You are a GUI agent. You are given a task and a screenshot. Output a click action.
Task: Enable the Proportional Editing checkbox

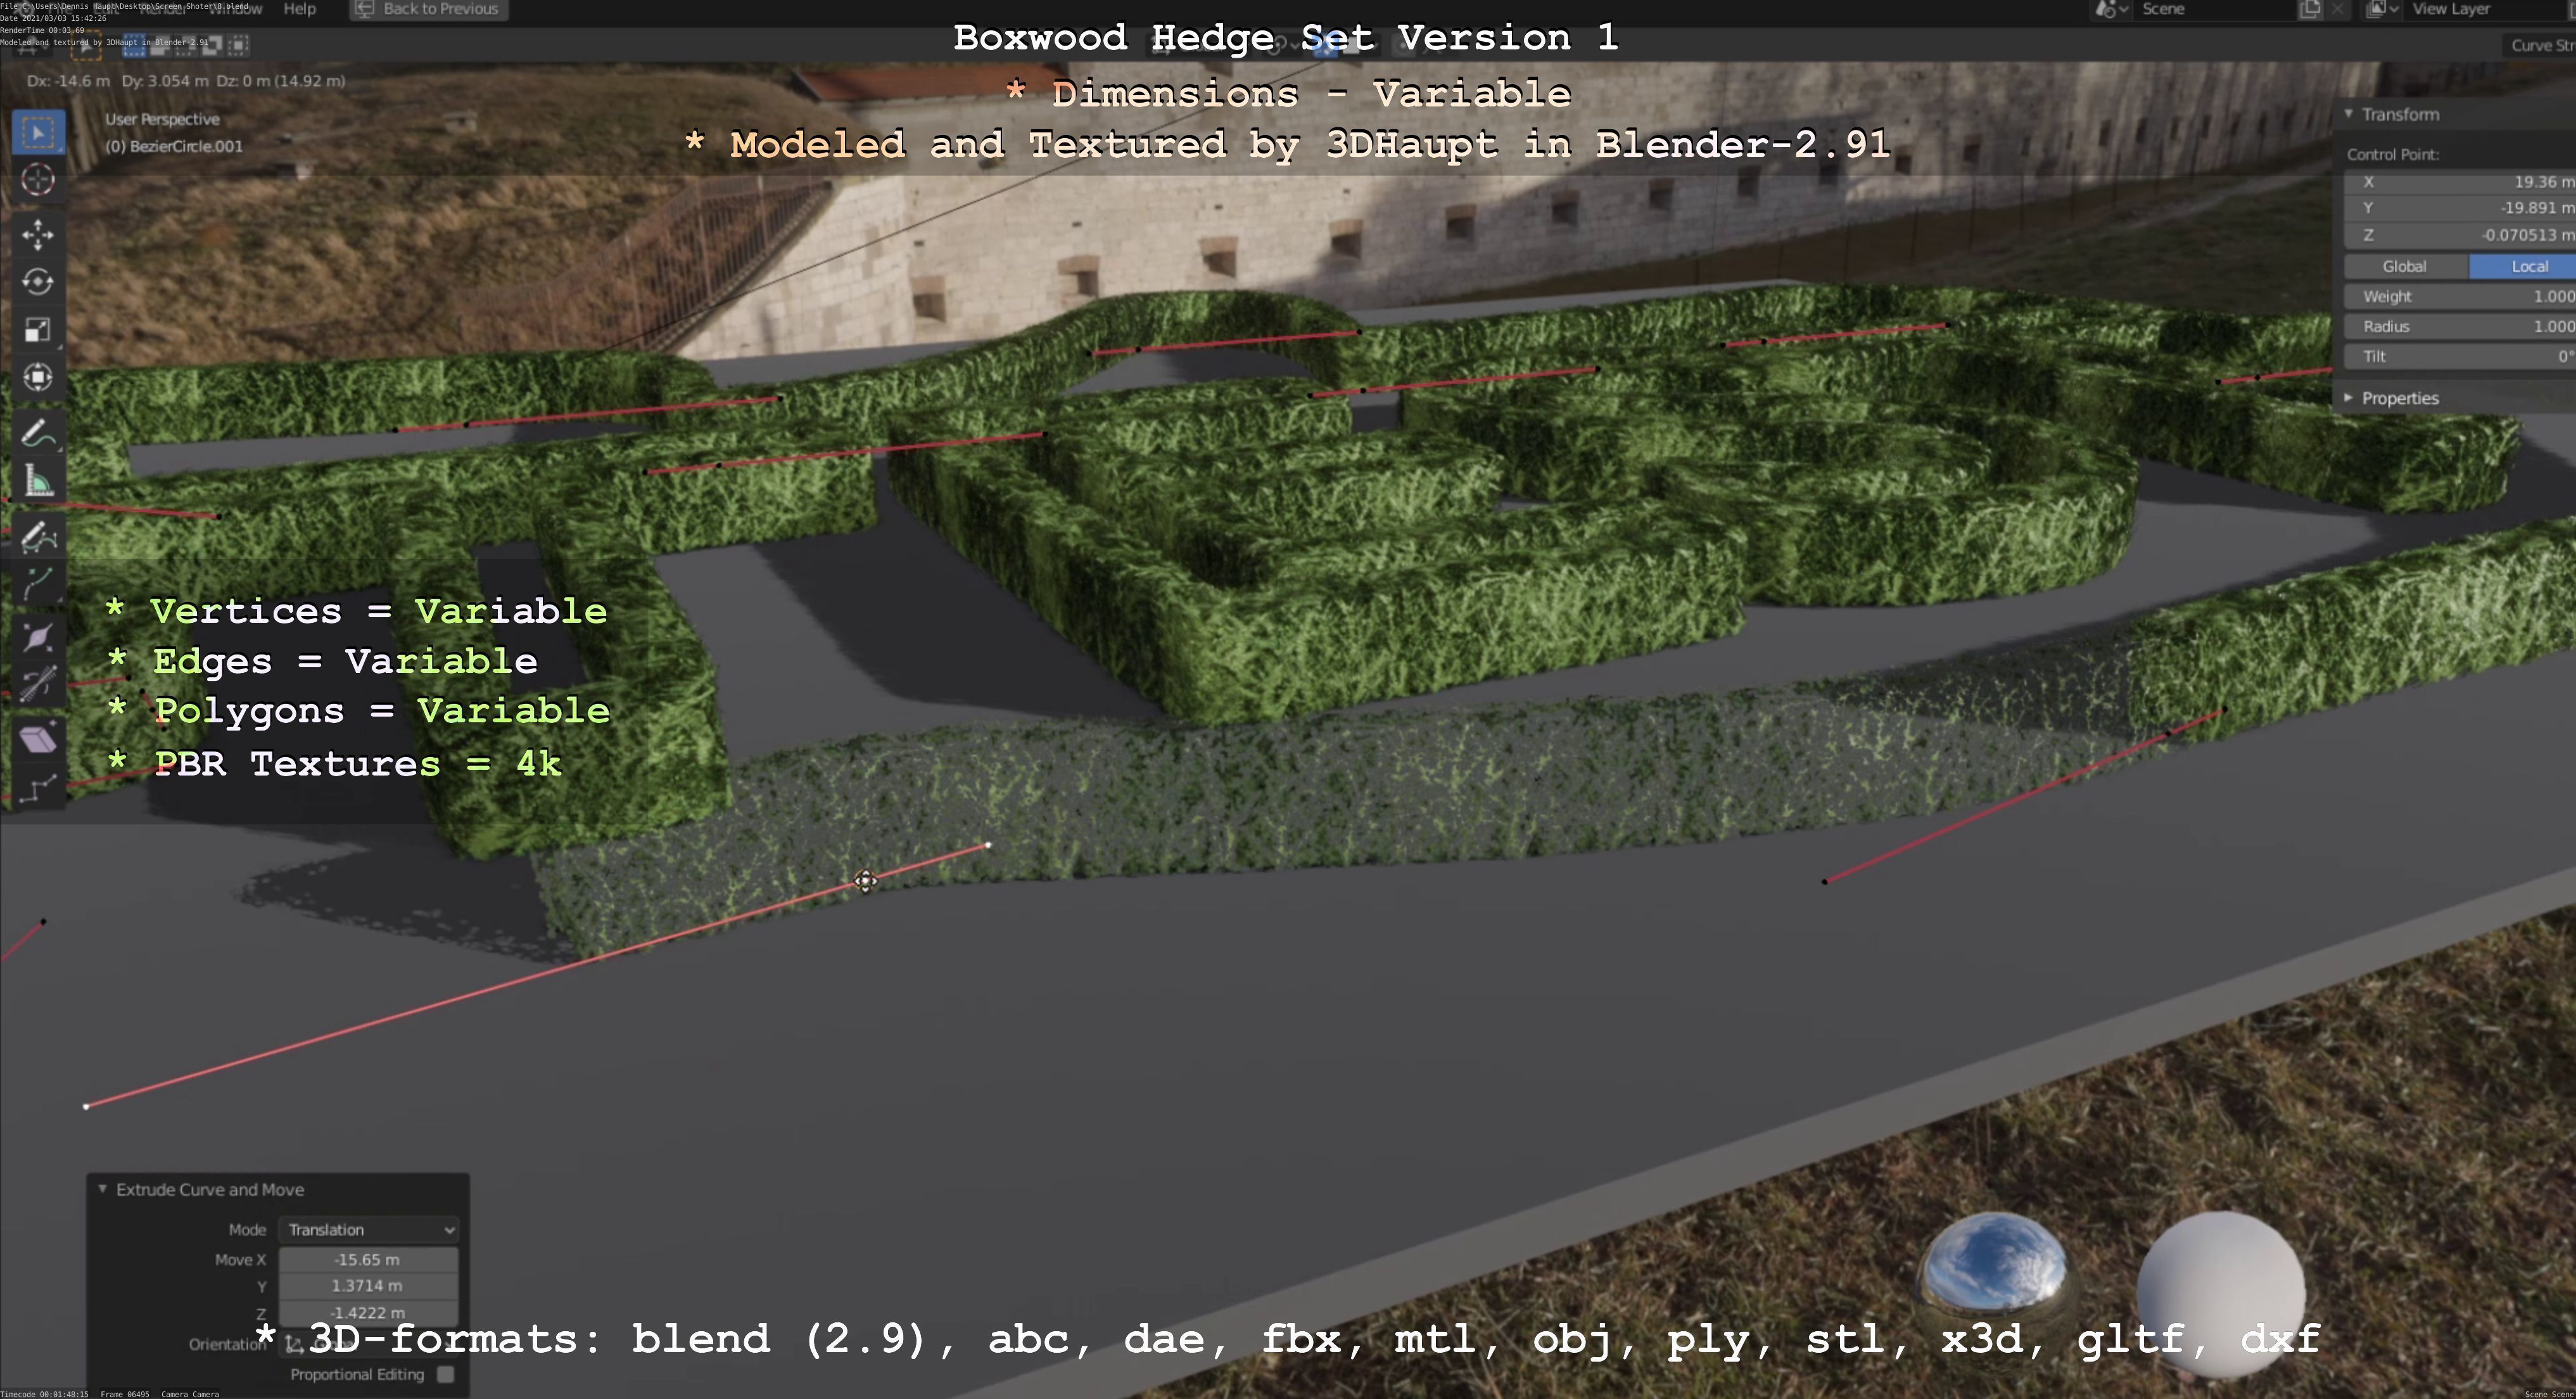pyautogui.click(x=446, y=1374)
